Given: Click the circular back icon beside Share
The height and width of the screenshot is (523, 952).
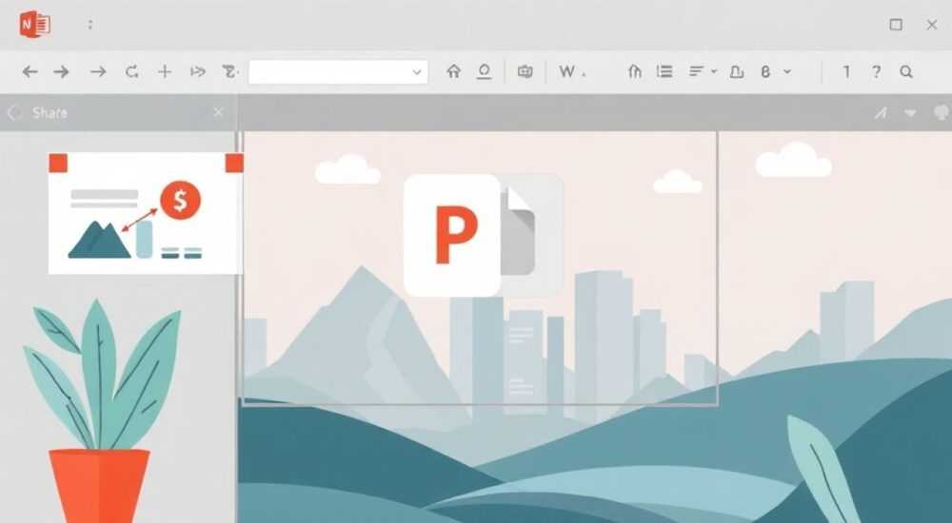Looking at the screenshot, I should 14,113.
